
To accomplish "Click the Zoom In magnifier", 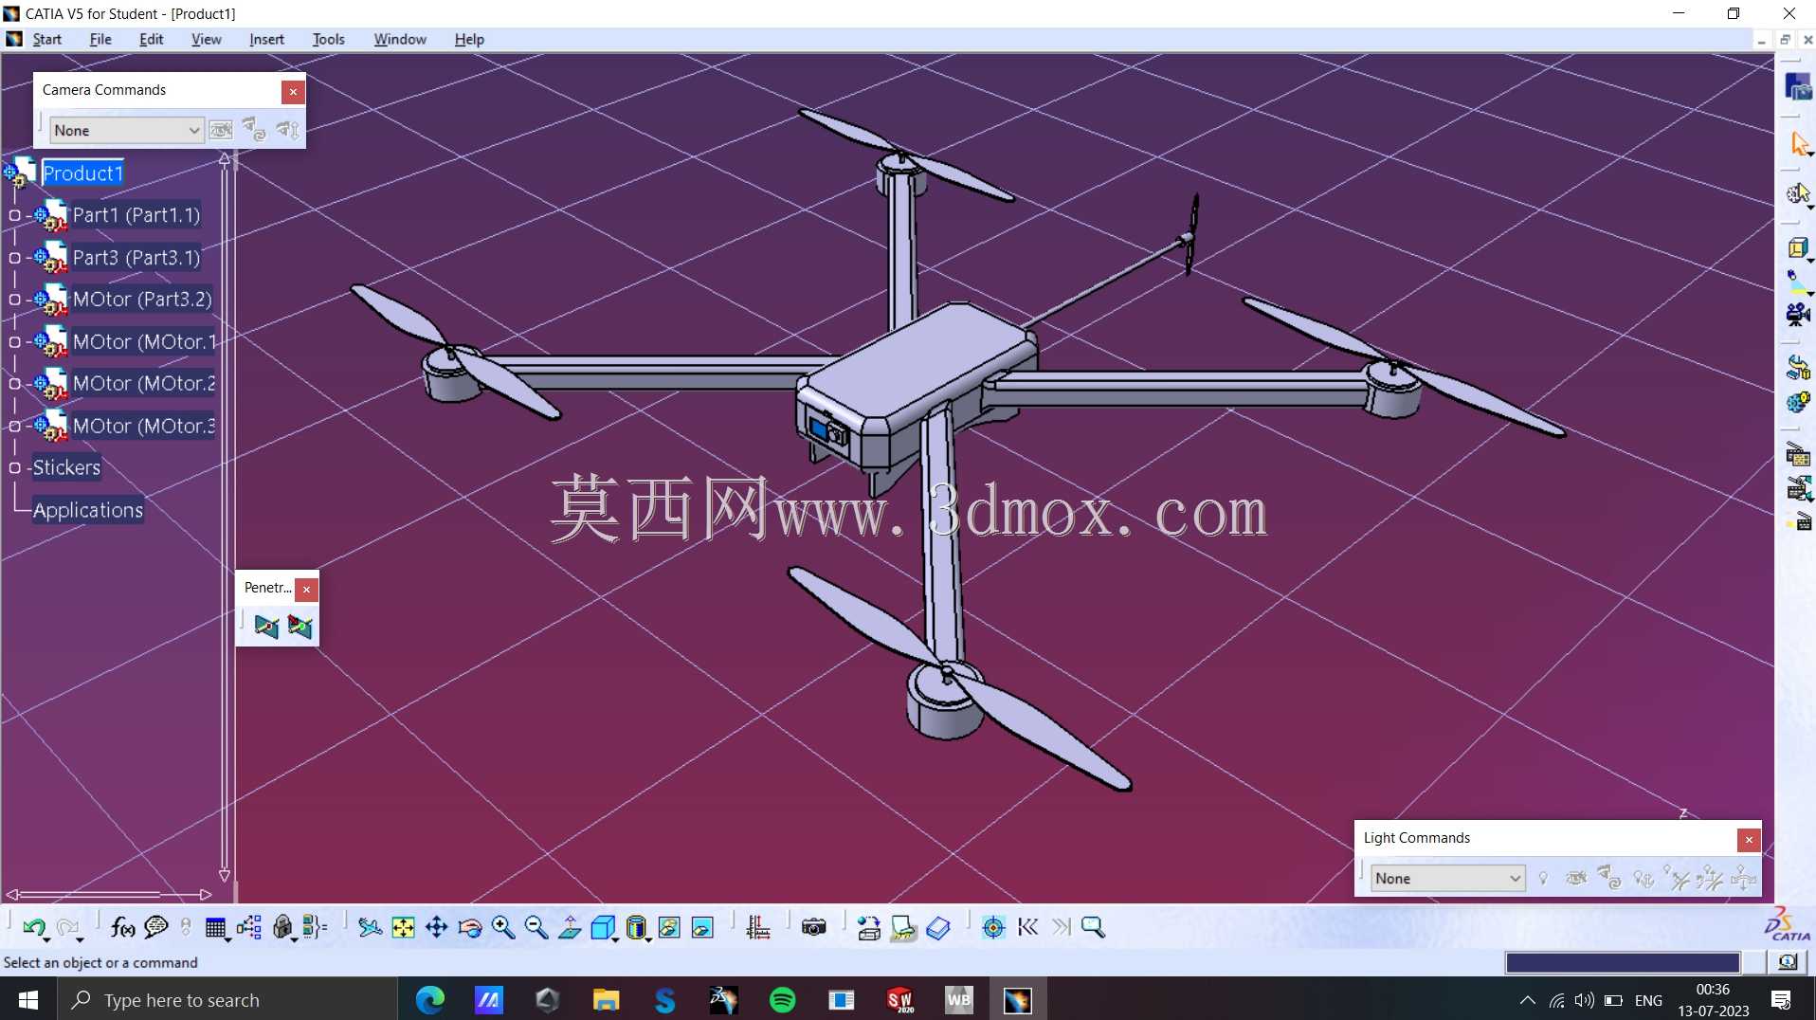I will (502, 927).
